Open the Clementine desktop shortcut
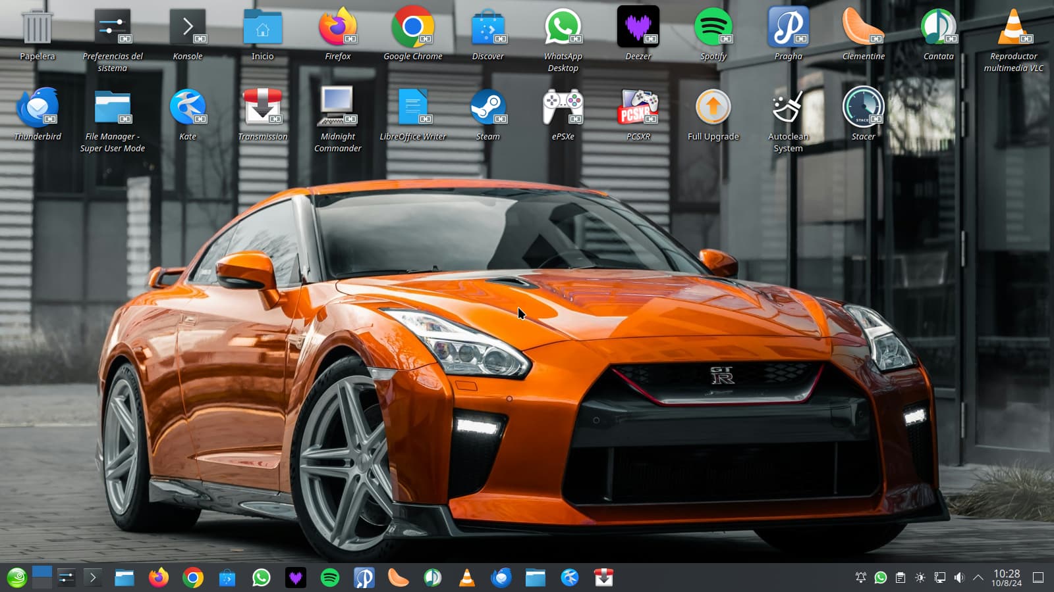1054x592 pixels. point(863,28)
